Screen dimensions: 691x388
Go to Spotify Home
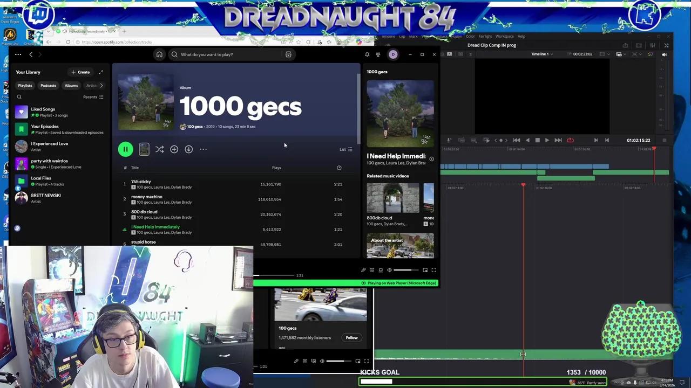pyautogui.click(x=159, y=54)
